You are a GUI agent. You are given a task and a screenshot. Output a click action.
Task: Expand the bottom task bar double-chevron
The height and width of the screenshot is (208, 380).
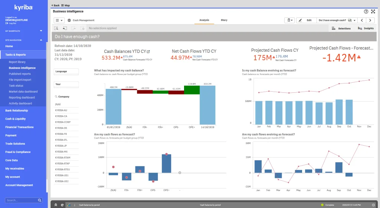click(x=56, y=205)
